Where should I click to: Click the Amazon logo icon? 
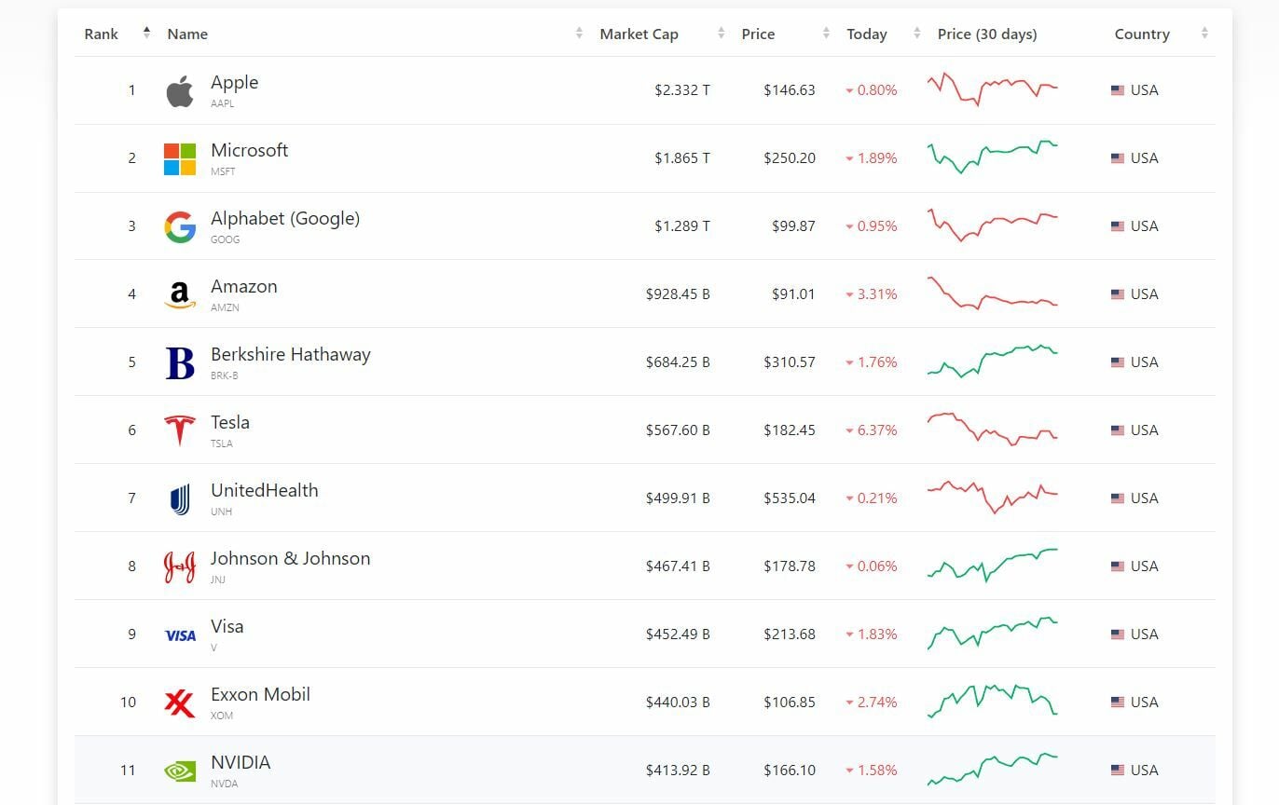coord(180,295)
